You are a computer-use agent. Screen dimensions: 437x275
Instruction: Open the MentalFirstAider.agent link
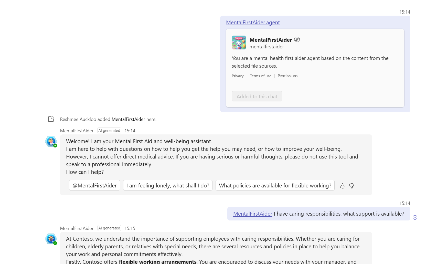click(x=253, y=23)
